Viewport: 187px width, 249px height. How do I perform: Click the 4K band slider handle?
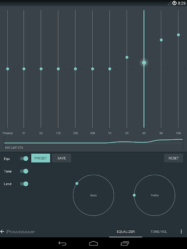pyautogui.click(x=144, y=63)
